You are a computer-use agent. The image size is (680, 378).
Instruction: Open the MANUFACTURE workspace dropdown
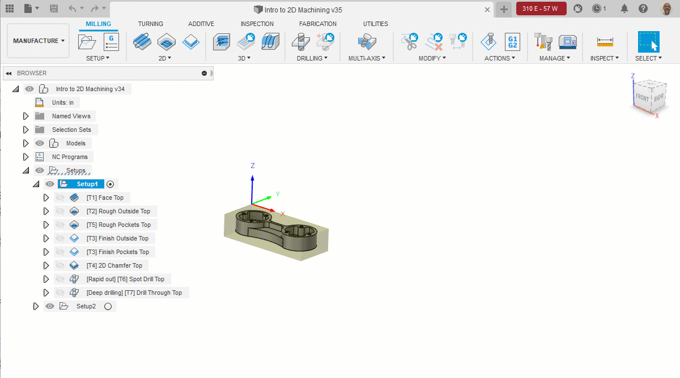pyautogui.click(x=39, y=41)
